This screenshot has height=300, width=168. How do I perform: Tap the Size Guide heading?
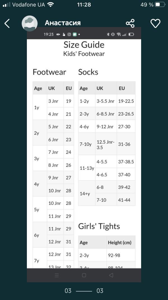pyautogui.click(x=84, y=45)
